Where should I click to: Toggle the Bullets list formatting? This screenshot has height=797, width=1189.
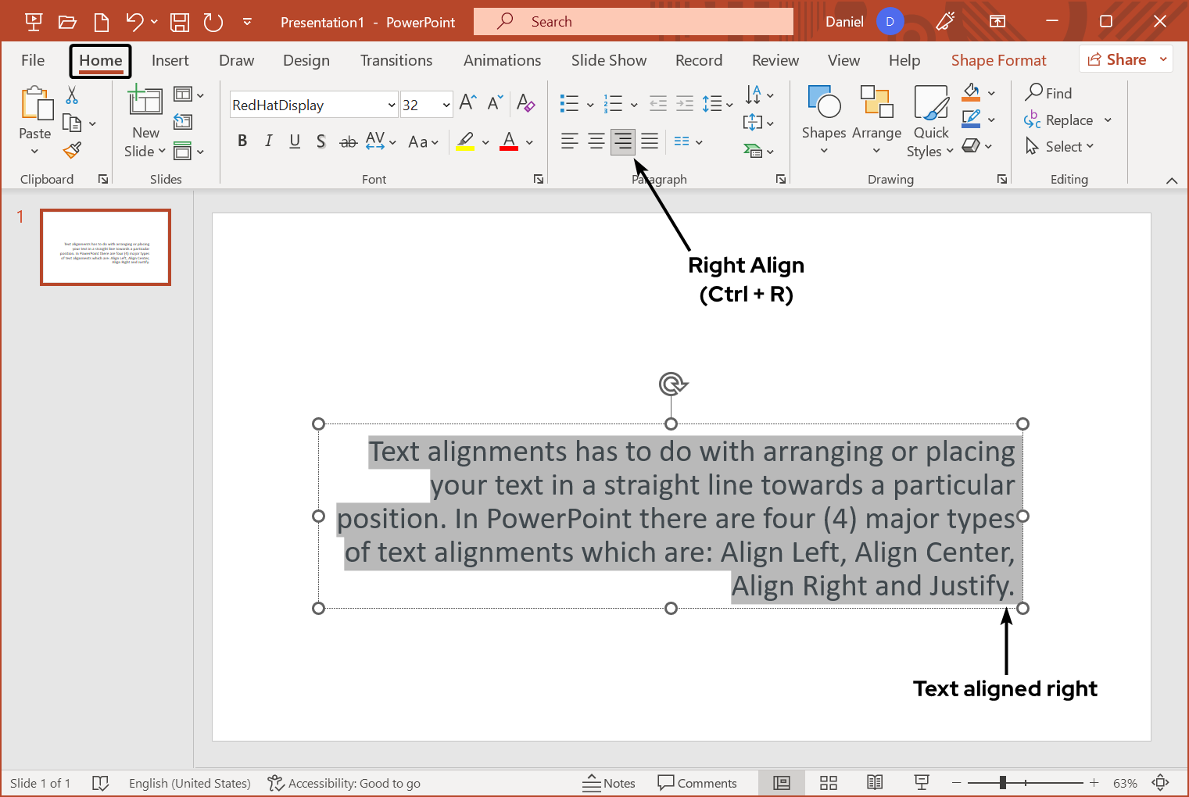click(569, 102)
